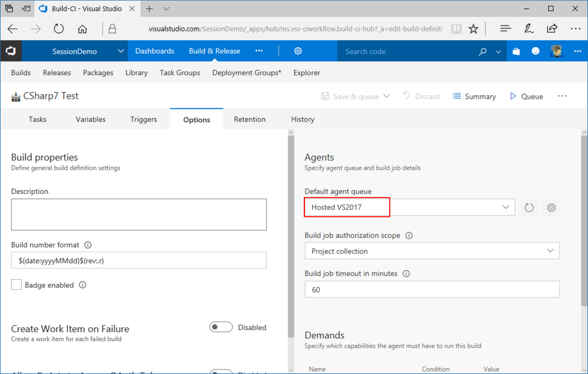The image size is (588, 374).
Task: Switch to the Variables tab
Action: point(90,119)
